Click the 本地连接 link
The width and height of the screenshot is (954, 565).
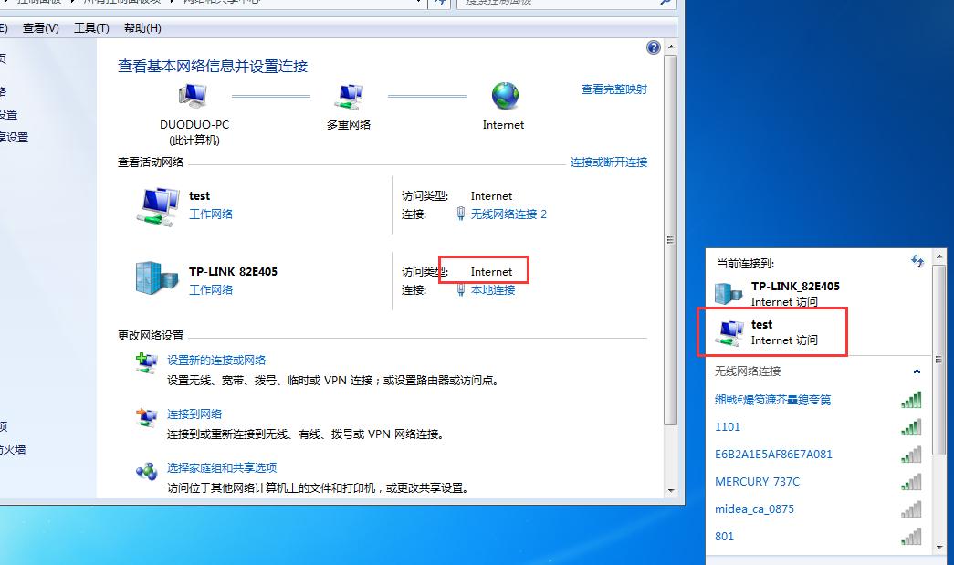click(x=495, y=290)
